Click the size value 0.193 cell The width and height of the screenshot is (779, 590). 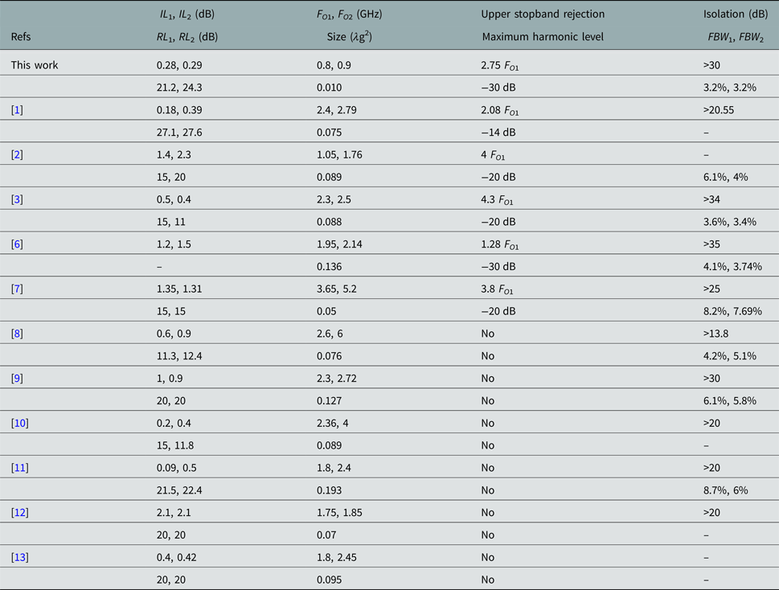(329, 490)
